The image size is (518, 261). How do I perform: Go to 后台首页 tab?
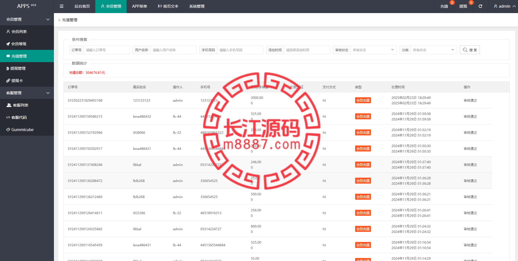[82, 6]
